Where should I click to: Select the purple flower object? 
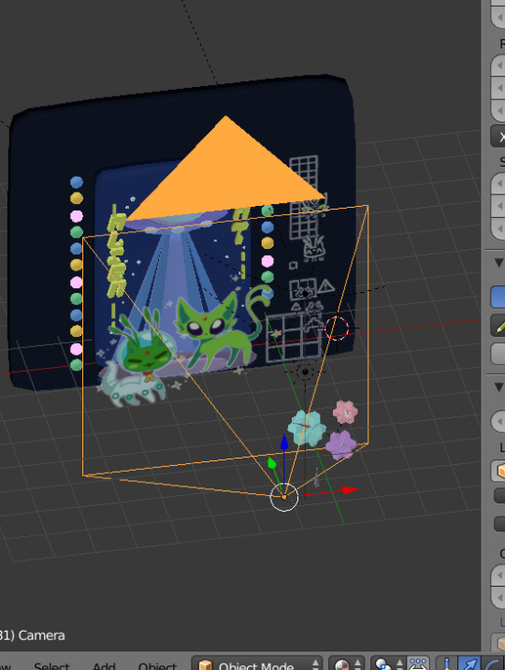click(x=340, y=444)
